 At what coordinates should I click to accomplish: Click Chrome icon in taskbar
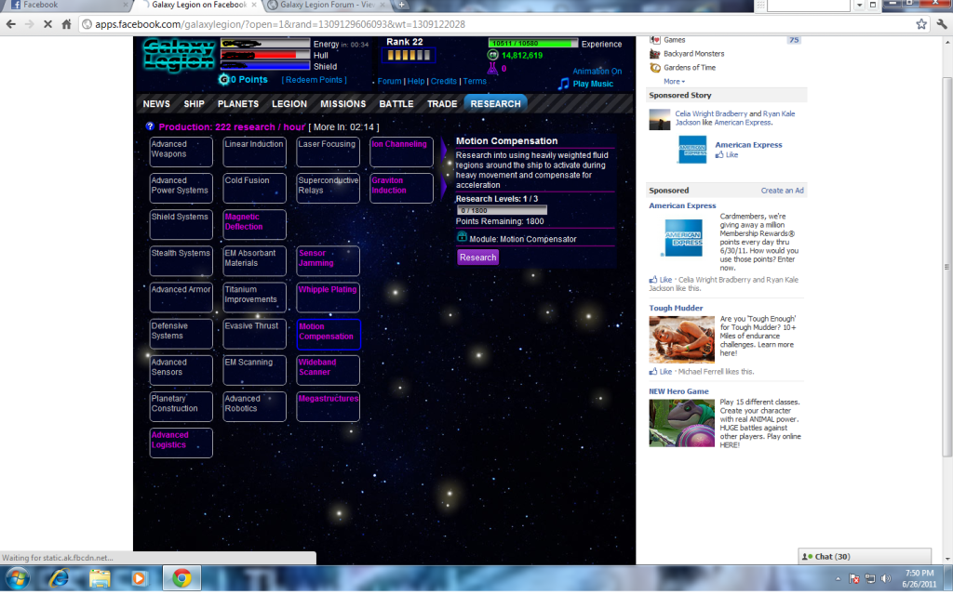tap(181, 578)
